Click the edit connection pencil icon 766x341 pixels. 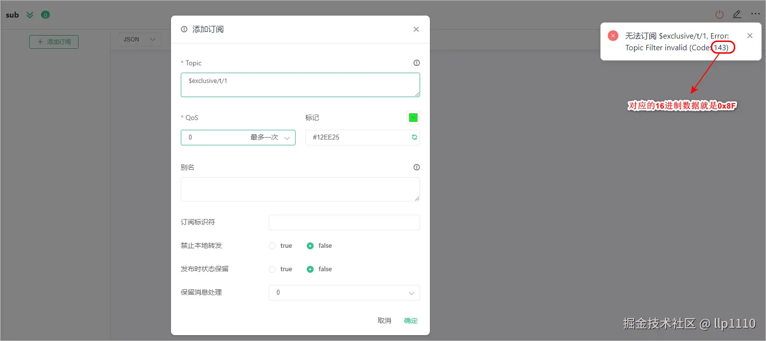tap(737, 15)
